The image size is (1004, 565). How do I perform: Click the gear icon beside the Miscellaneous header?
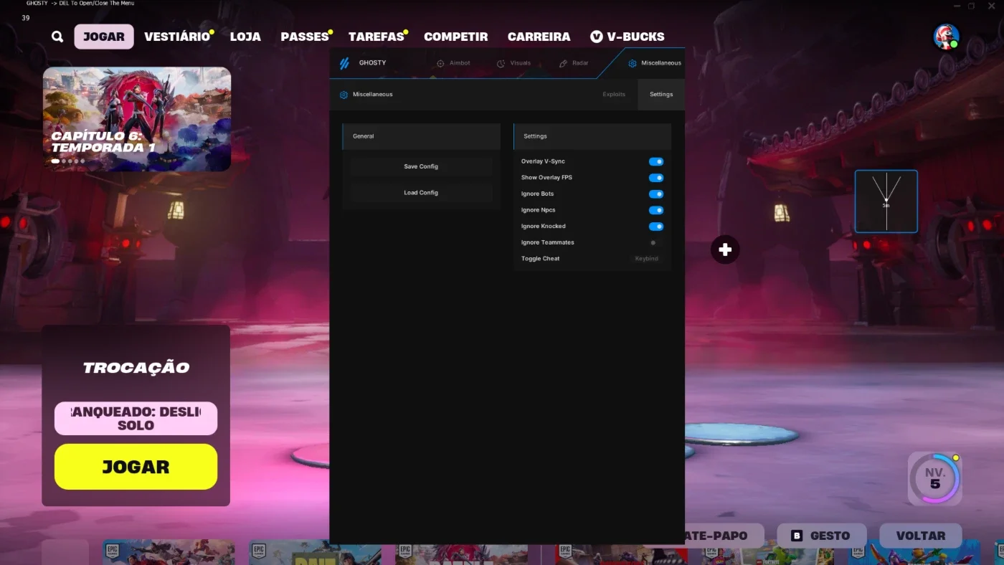click(344, 95)
